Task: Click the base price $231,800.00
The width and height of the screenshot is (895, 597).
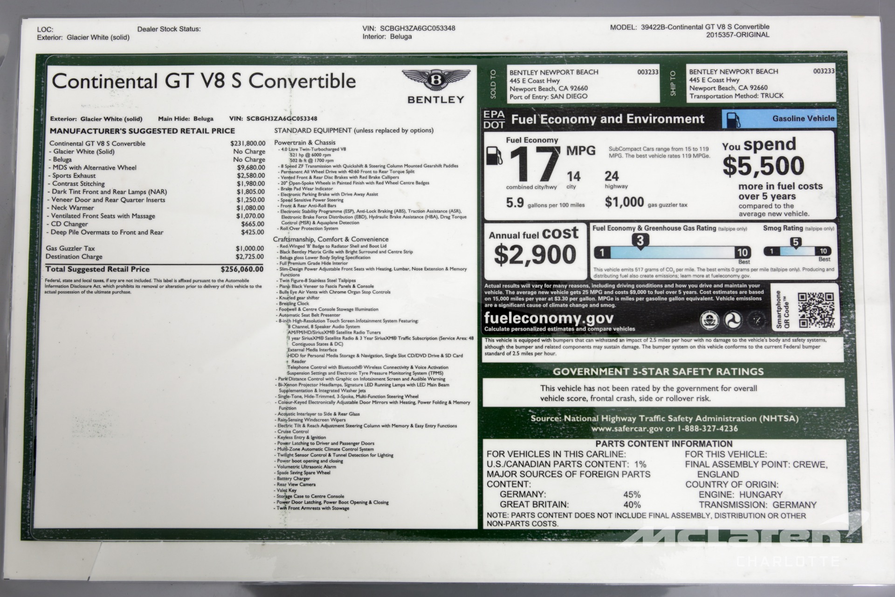Action: (248, 144)
